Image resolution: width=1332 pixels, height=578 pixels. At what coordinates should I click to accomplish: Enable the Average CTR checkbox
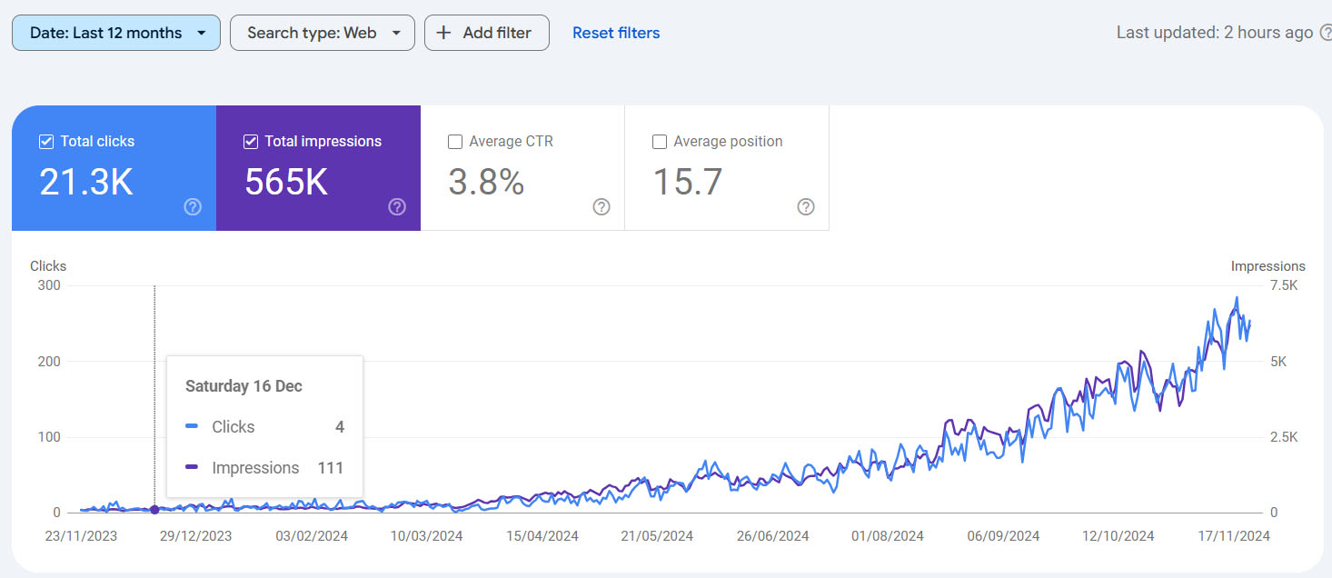click(455, 142)
